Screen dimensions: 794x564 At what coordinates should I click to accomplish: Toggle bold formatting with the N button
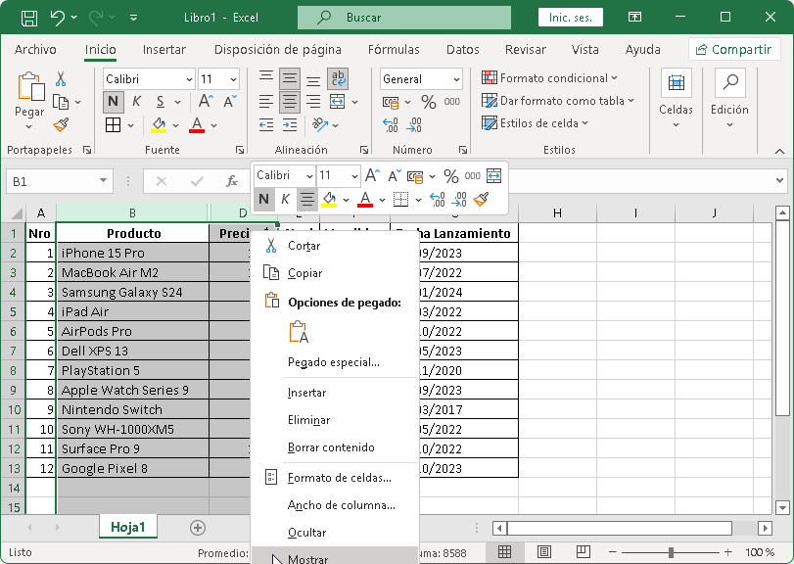tap(113, 101)
